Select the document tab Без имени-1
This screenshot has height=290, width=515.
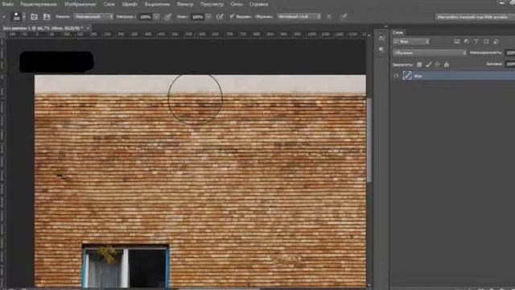(43, 28)
